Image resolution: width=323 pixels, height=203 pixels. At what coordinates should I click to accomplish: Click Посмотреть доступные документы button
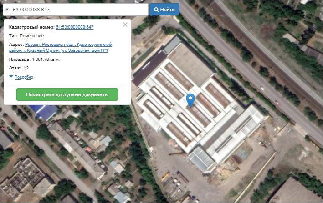coord(67,94)
